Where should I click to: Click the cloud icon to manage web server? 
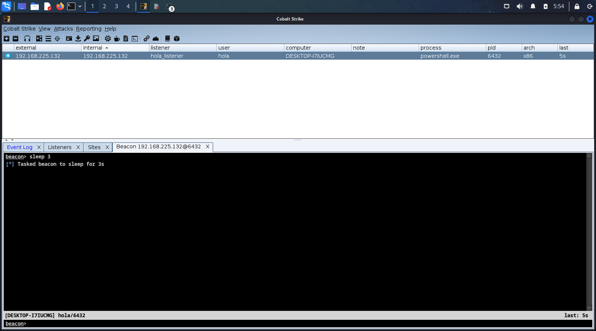pyautogui.click(x=156, y=38)
